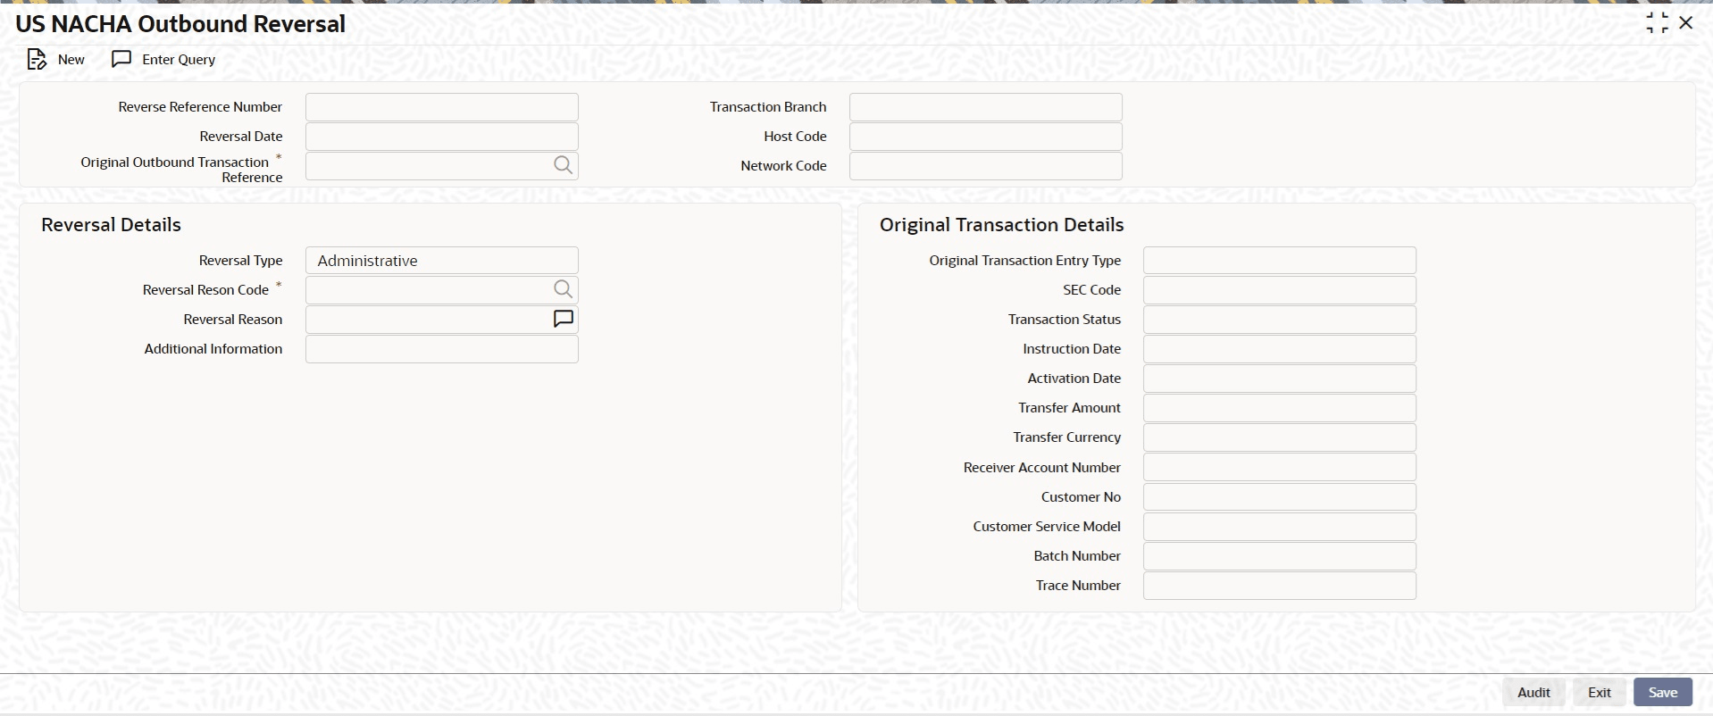This screenshot has width=1713, height=716.
Task: Save the reversal record
Action: point(1663,693)
